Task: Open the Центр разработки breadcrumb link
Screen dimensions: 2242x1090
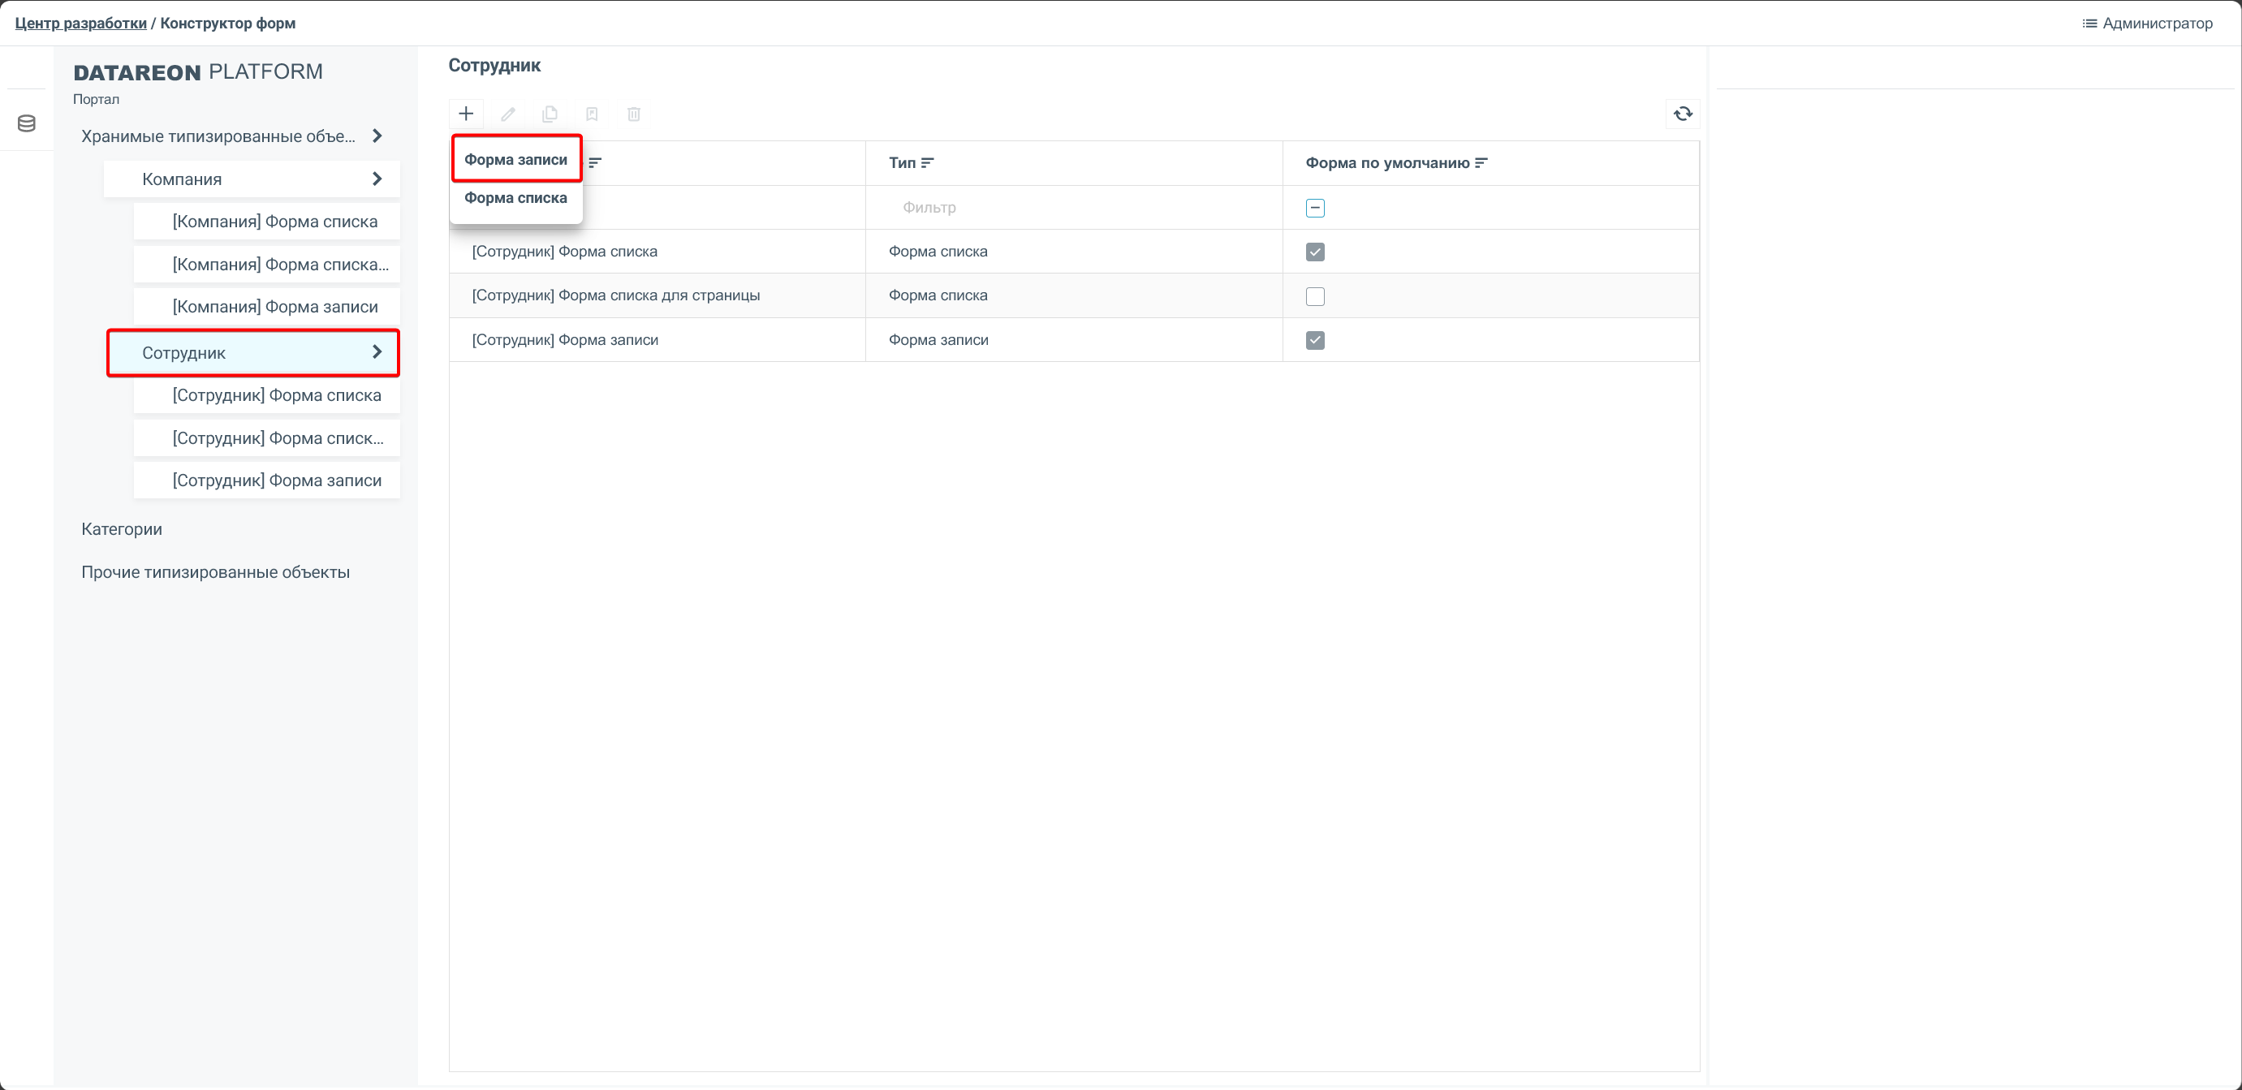Action: (80, 24)
